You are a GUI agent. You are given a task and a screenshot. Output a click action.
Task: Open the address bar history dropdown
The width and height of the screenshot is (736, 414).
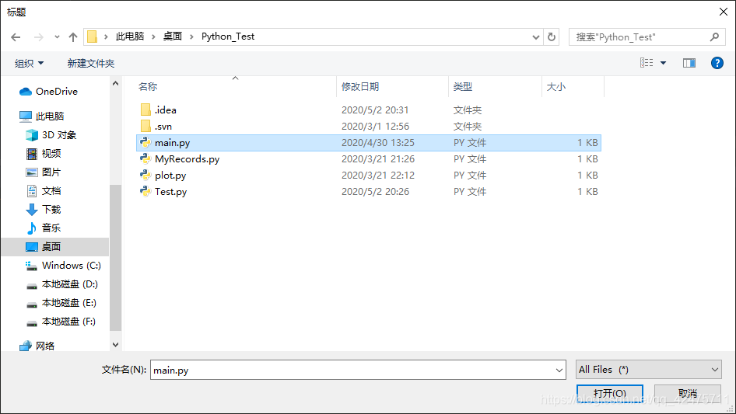click(x=535, y=37)
